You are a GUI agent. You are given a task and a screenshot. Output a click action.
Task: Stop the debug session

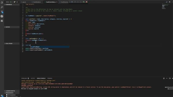[86, 2]
